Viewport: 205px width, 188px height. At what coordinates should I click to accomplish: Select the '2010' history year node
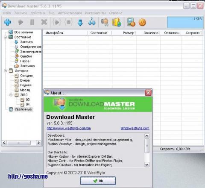pyautogui.click(x=24, y=95)
